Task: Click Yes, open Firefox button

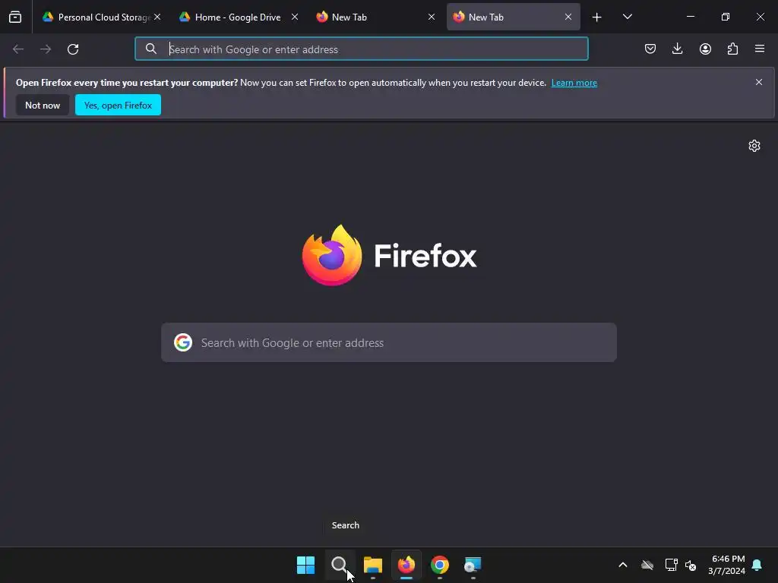Action: tap(118, 105)
